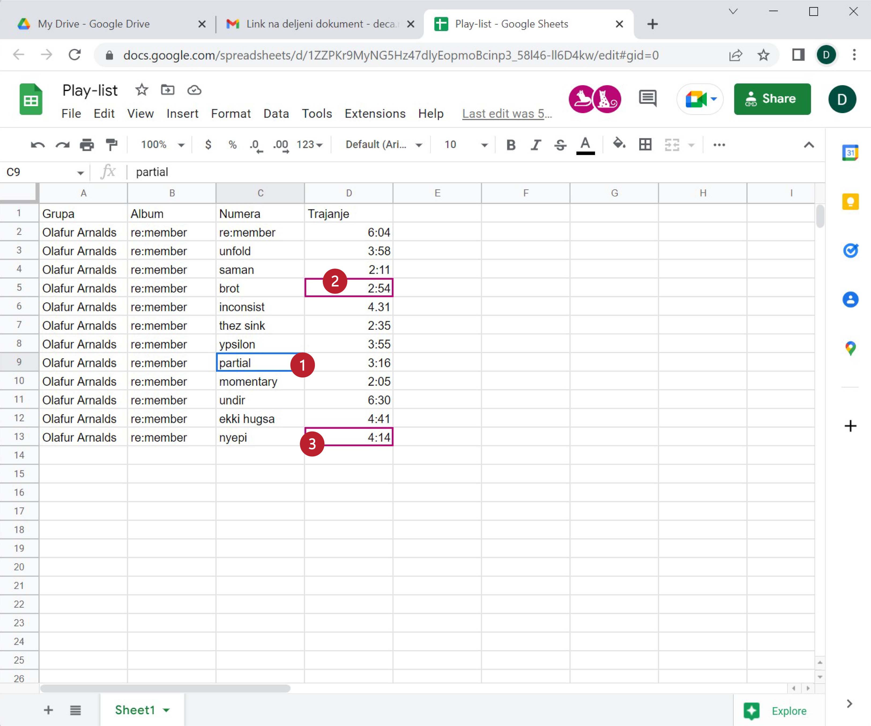
Task: Open comment history icon
Action: pos(647,99)
